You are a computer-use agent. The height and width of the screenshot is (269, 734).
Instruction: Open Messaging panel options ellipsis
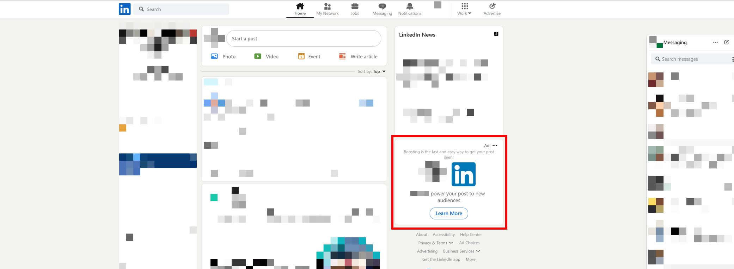(x=715, y=42)
